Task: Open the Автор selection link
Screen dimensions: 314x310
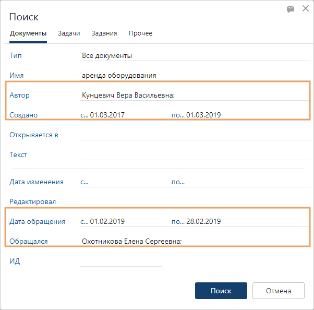Action: tap(19, 95)
